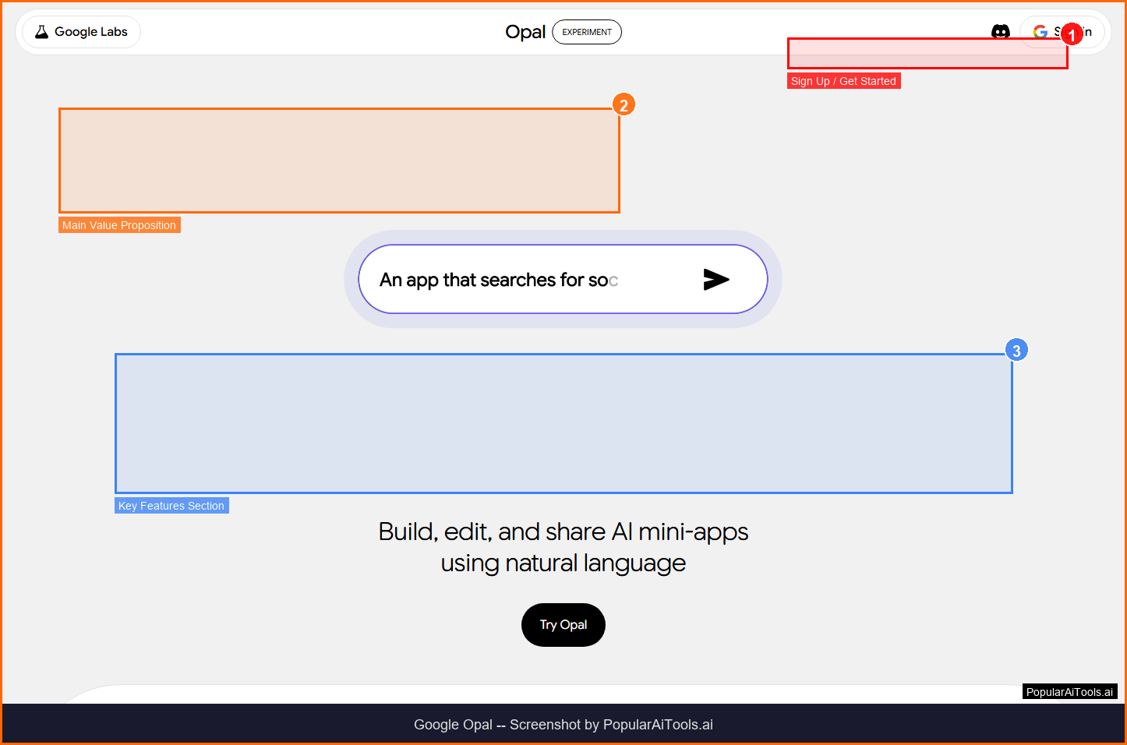
Task: Click the orange number 2 marker
Action: [x=624, y=105]
